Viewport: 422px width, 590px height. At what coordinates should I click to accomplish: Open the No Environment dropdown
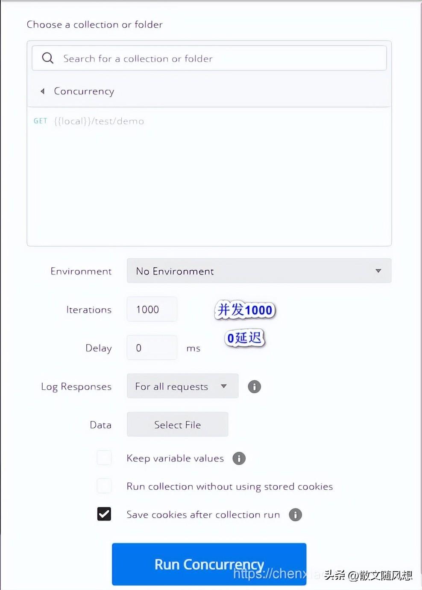pyautogui.click(x=259, y=271)
